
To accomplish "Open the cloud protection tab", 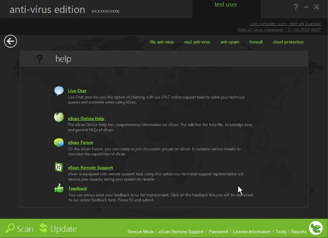I will pyautogui.click(x=288, y=42).
